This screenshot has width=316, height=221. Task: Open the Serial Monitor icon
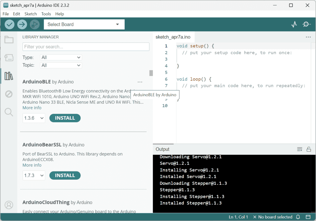[x=306, y=24]
